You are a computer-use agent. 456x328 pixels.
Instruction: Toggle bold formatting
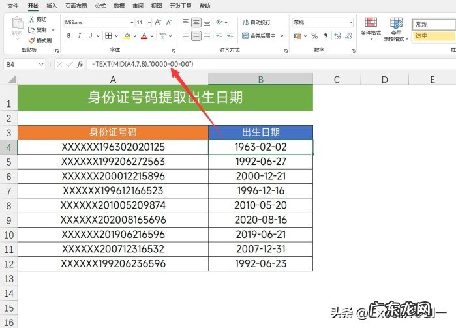[x=68, y=36]
